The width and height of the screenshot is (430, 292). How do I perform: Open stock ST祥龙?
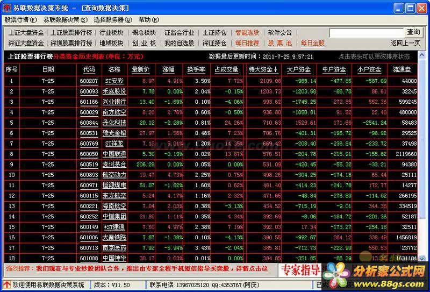(114, 144)
